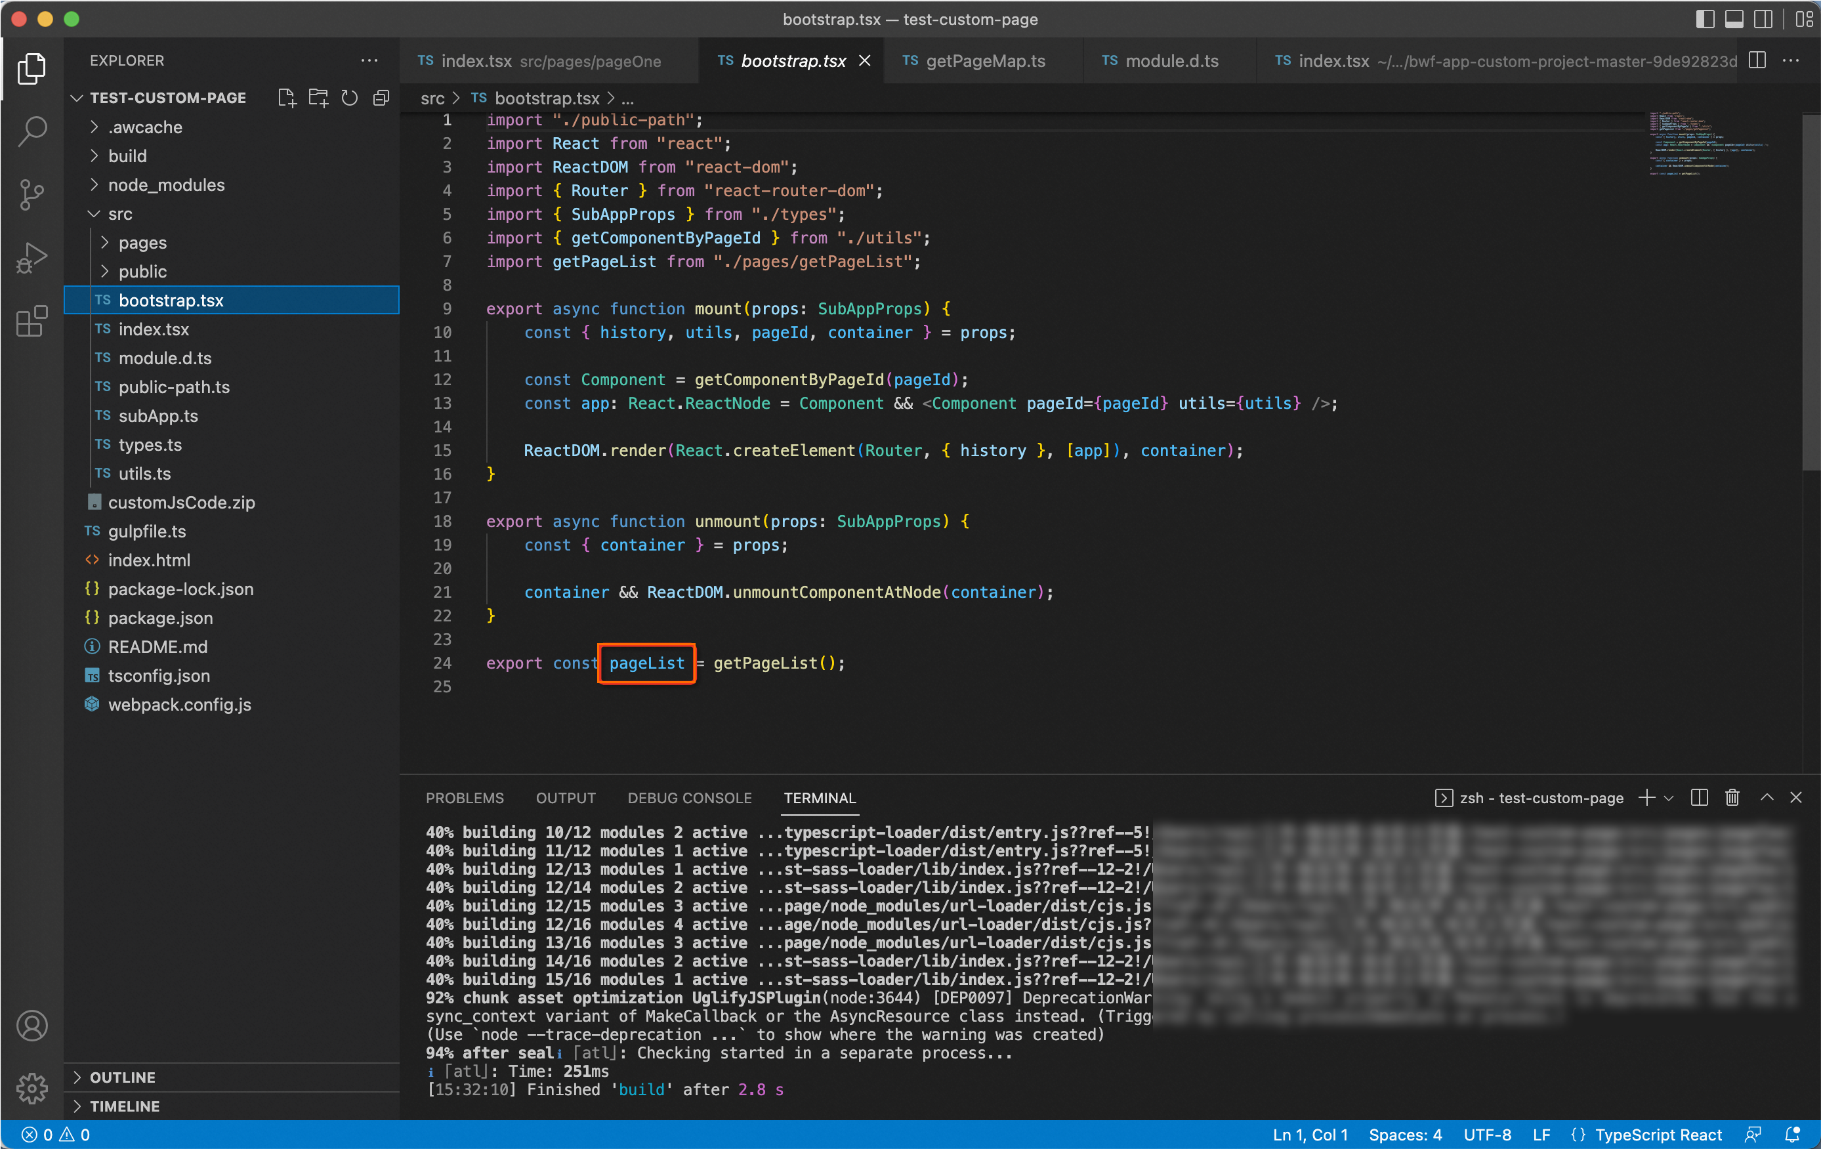Screen dimensions: 1821x1149
Task: Open the Explorer view in activity bar
Action: pos(31,68)
